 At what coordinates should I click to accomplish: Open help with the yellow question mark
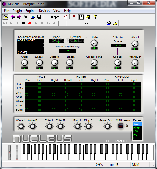95,17
